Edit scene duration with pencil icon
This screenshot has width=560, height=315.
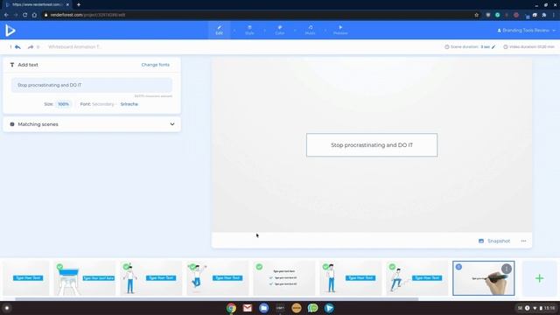point(493,46)
